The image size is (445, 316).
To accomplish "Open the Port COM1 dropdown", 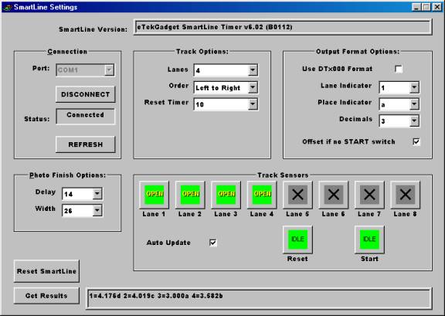I will (x=109, y=70).
